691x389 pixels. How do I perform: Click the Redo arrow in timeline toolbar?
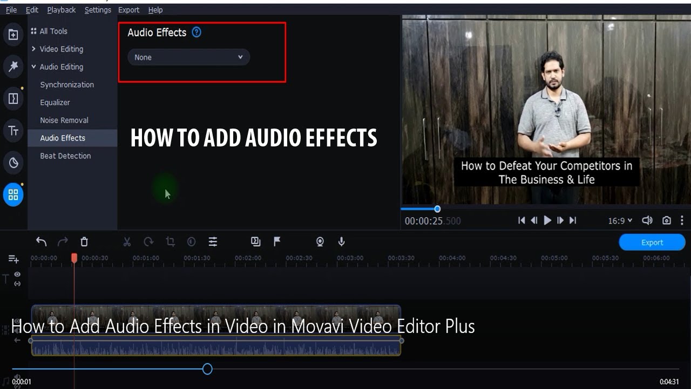[x=63, y=242]
